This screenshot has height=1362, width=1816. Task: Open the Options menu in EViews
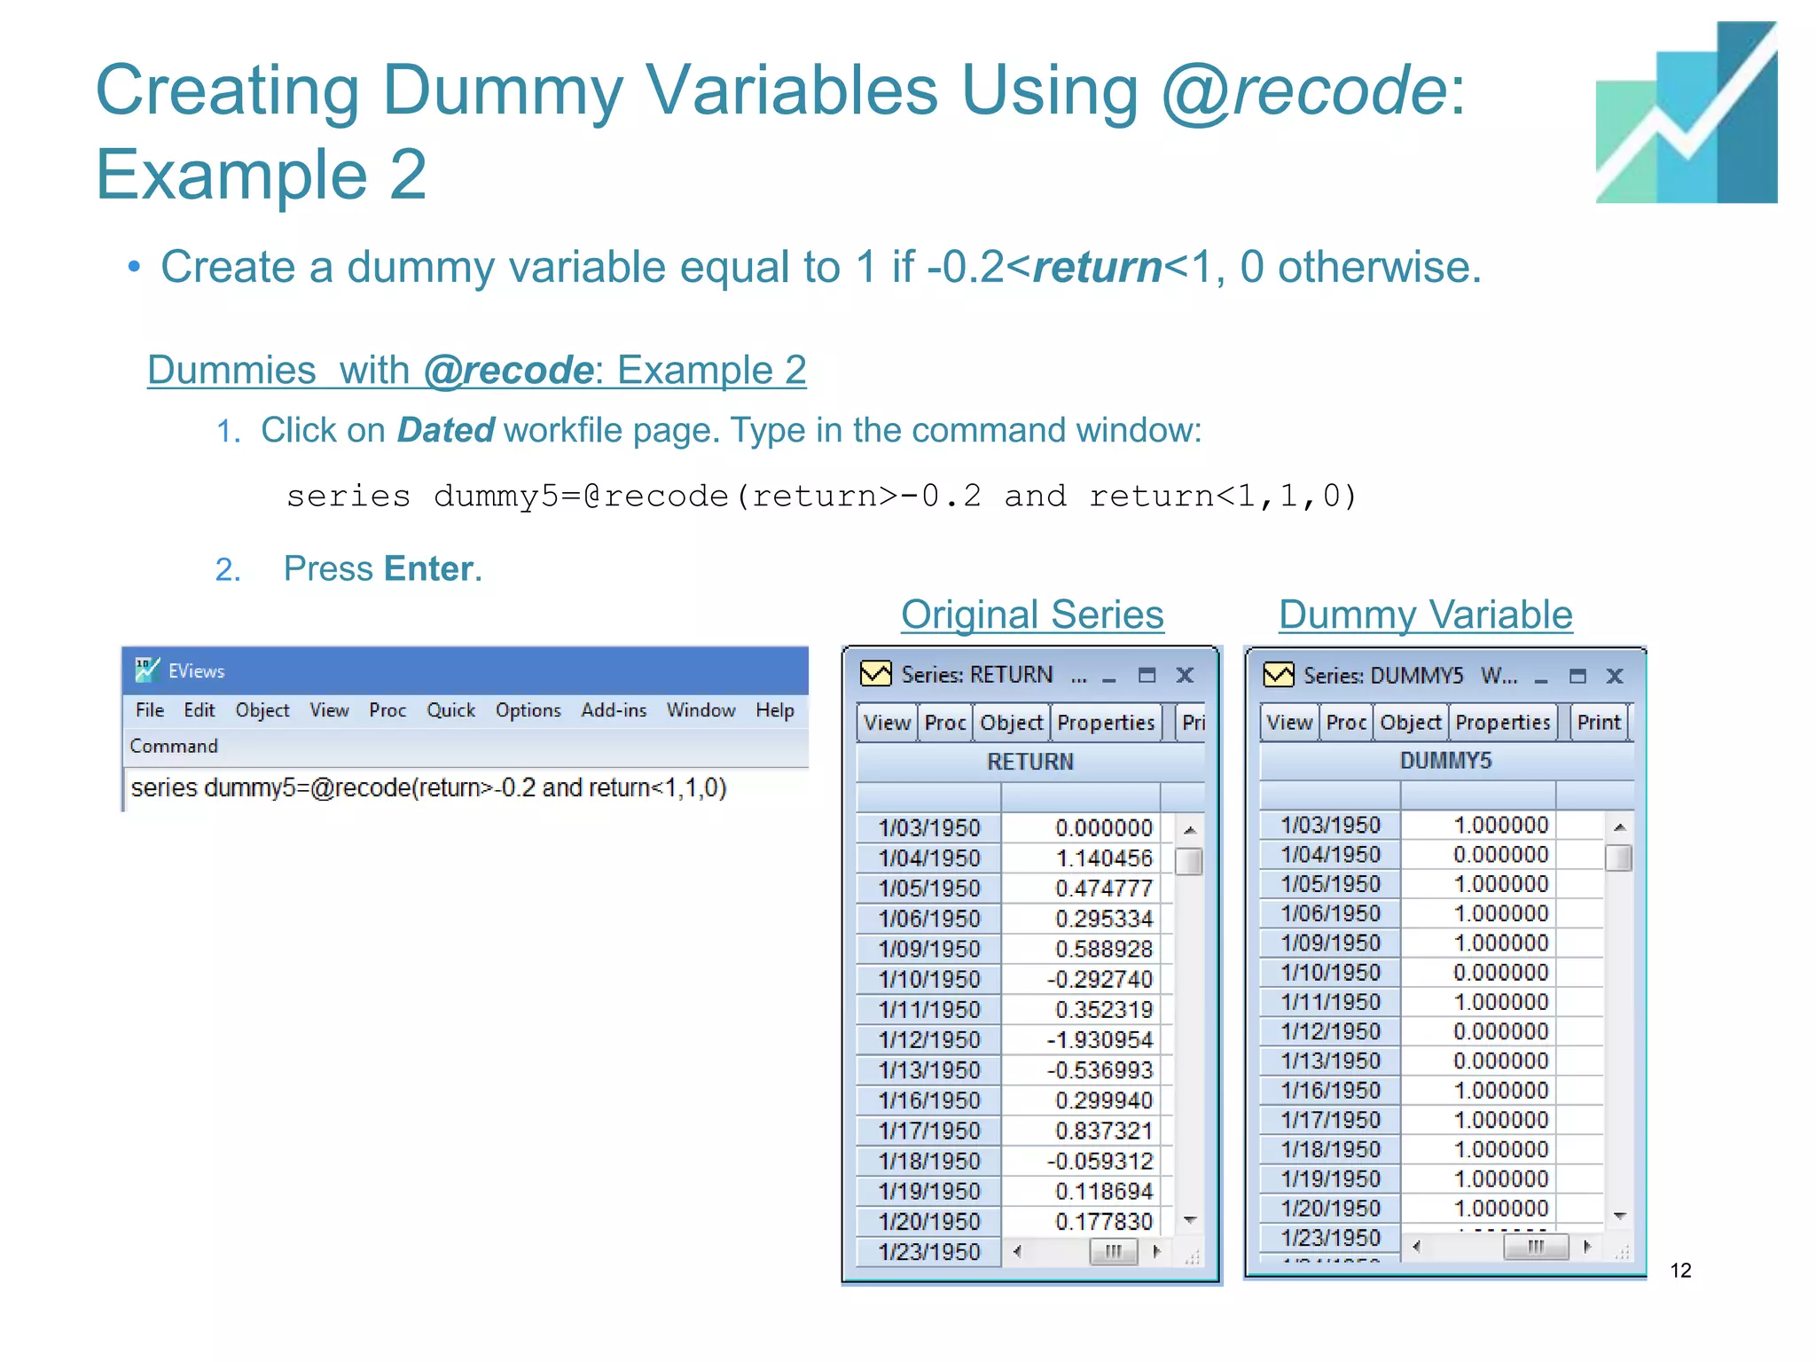528,710
